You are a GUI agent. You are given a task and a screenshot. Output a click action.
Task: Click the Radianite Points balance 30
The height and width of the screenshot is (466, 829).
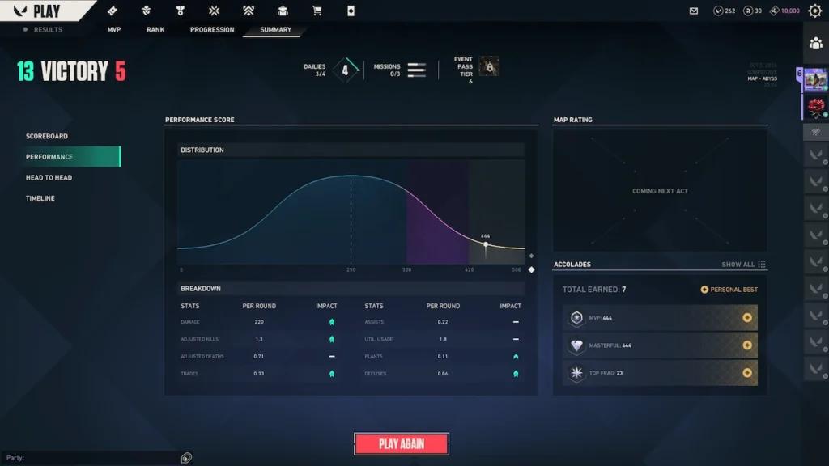(x=753, y=11)
